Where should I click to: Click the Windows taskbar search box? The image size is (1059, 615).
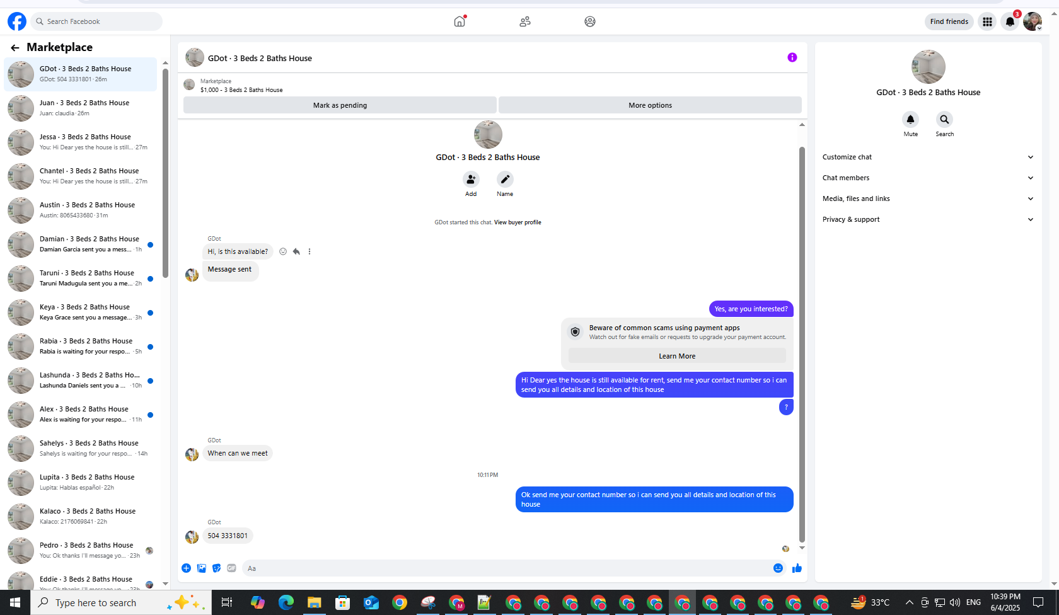point(121,602)
